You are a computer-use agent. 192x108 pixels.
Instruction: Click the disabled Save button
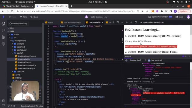[x=13, y=17]
